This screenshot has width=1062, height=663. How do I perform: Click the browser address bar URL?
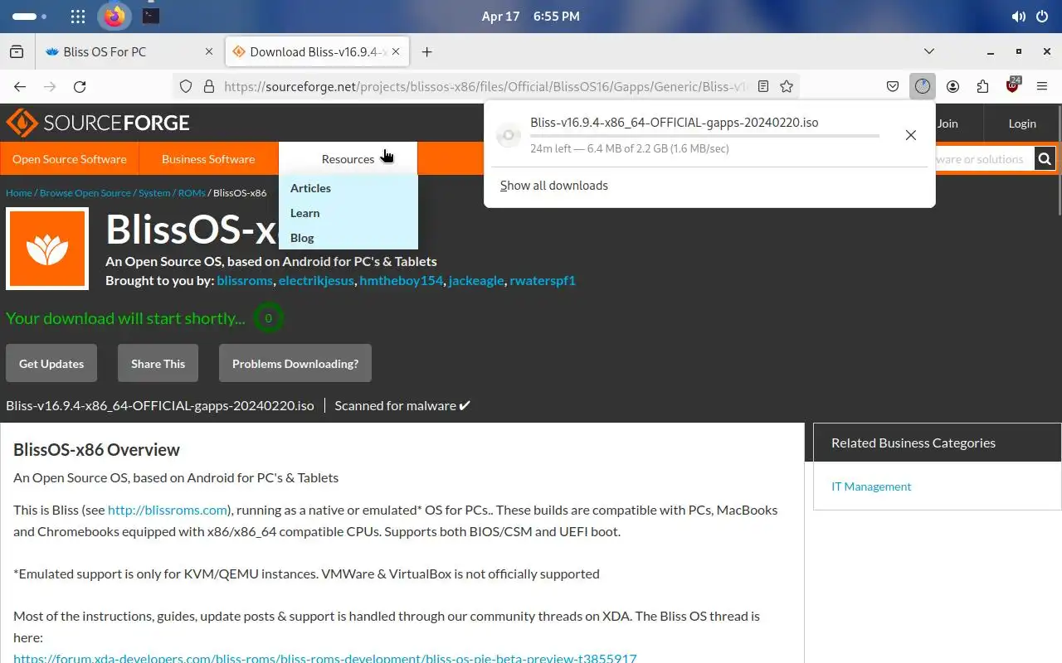tap(485, 86)
